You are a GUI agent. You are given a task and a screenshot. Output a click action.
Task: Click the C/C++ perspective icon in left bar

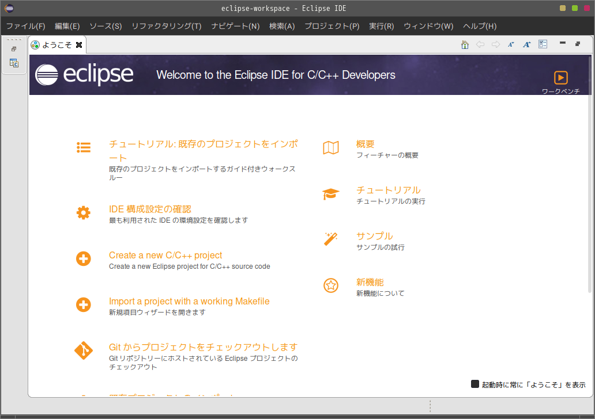pos(14,63)
